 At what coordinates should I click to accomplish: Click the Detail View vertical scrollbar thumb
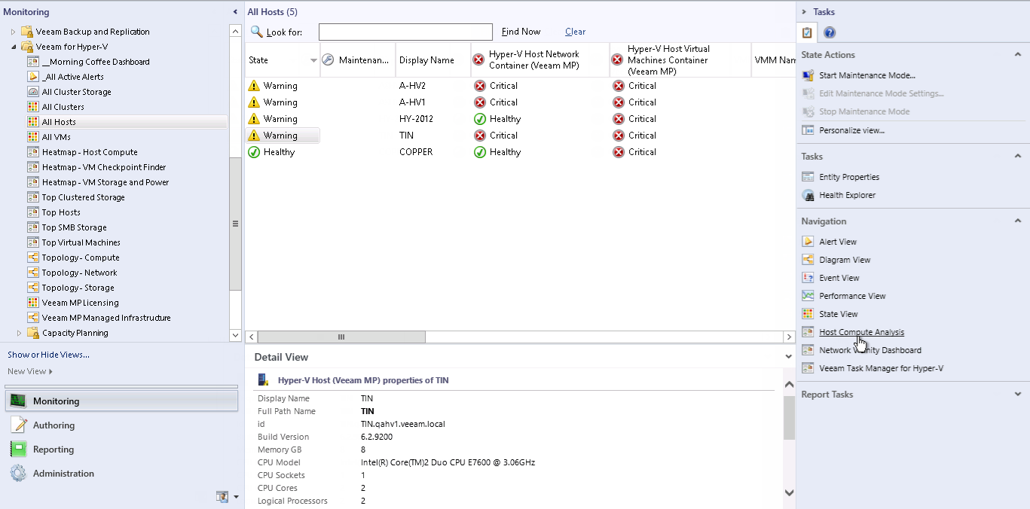tap(789, 417)
